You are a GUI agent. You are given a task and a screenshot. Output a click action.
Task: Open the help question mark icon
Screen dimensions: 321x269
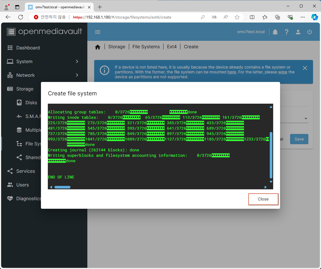click(287, 32)
